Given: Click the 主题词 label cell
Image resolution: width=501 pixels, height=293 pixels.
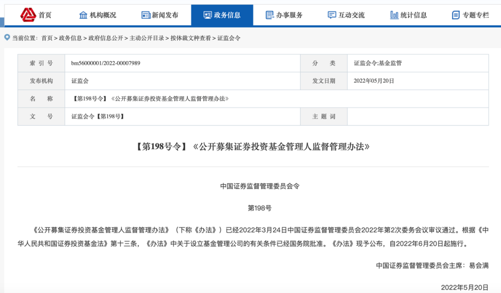Looking at the screenshot, I should click(324, 117).
